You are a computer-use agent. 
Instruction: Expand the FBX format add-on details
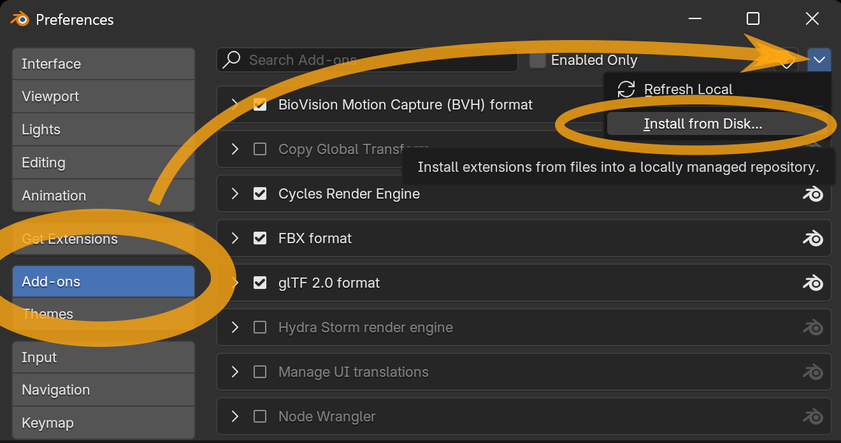point(235,238)
